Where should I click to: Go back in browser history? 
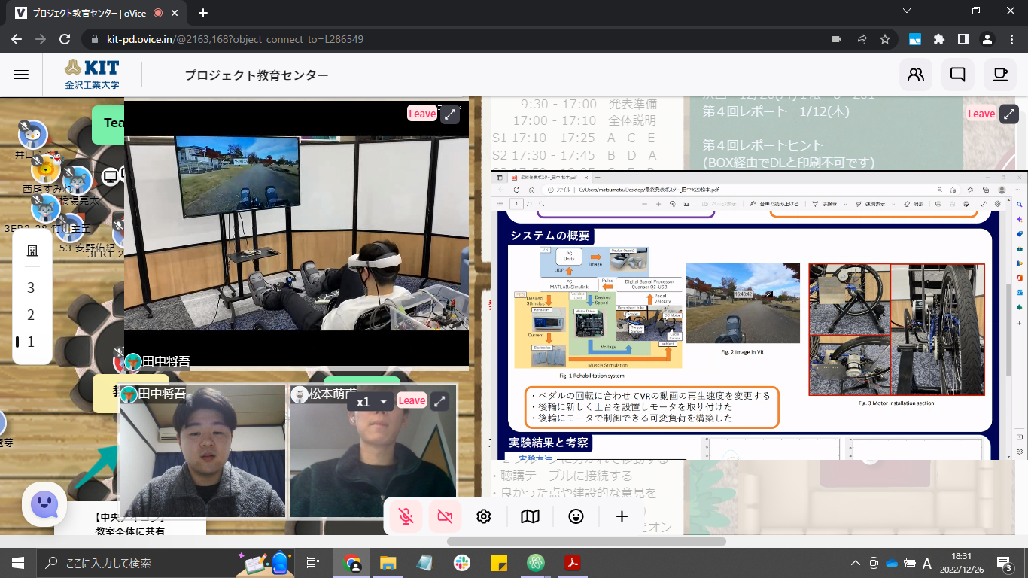pos(17,39)
